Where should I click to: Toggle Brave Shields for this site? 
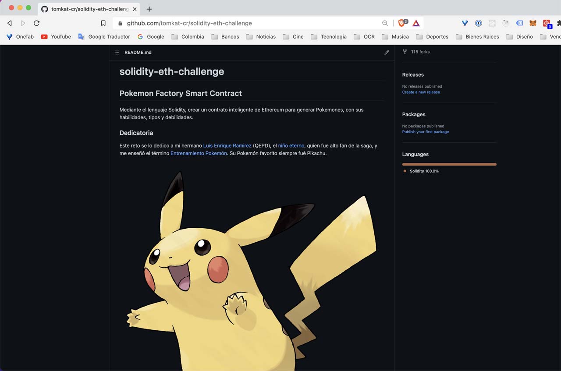click(401, 23)
